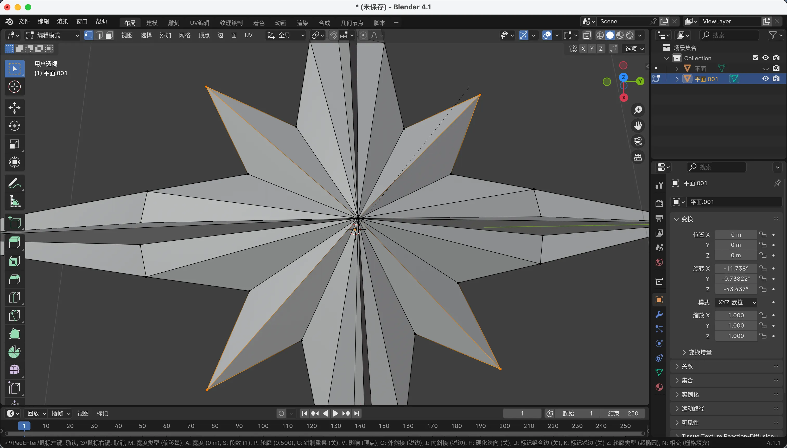This screenshot has width=787, height=448.
Task: Toggle X axis mirror button
Action: coord(583,49)
